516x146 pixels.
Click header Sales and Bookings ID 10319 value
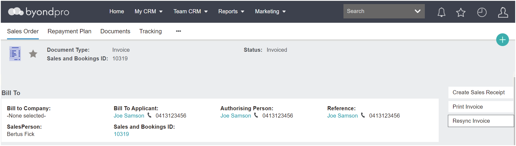120,59
